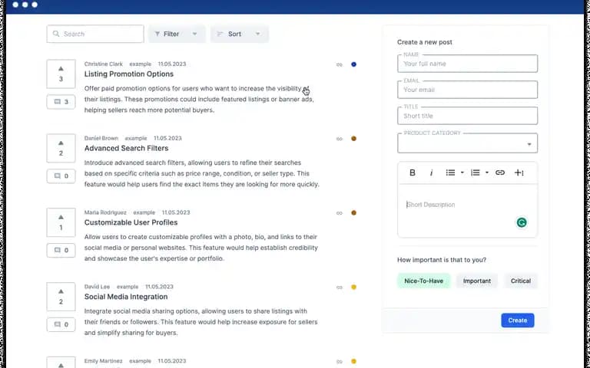Toggle bold formatting in editor

(x=413, y=172)
